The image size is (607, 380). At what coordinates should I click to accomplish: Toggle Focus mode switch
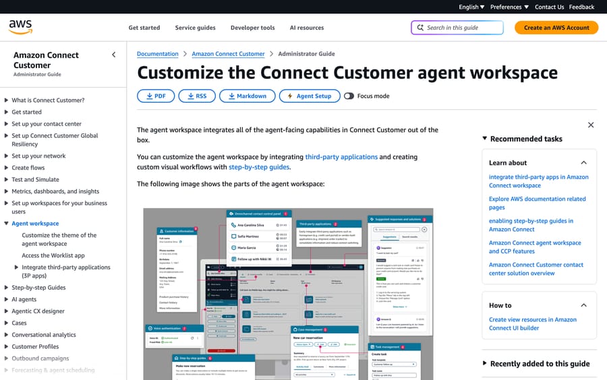(349, 96)
